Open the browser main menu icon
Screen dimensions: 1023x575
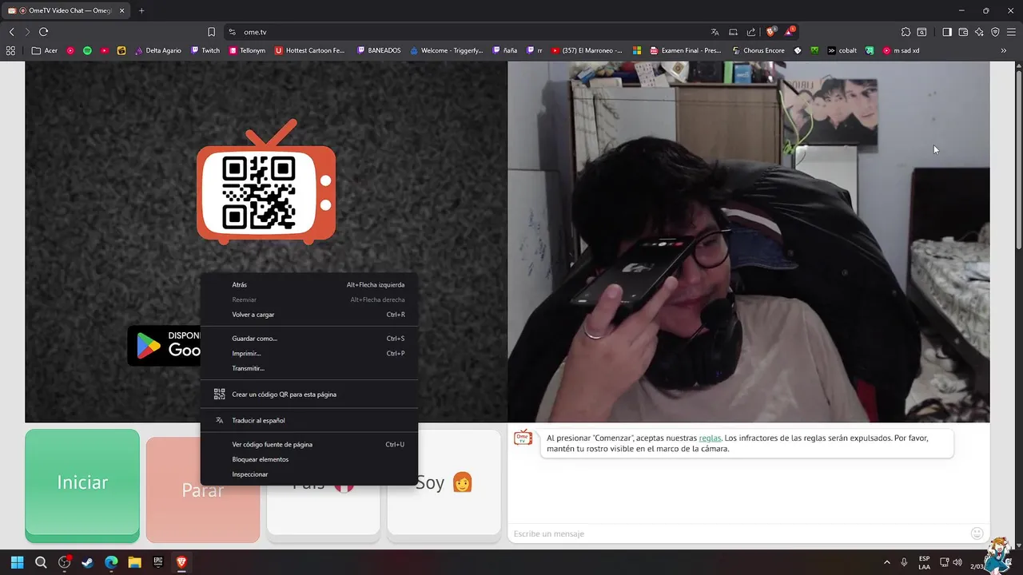click(1011, 32)
